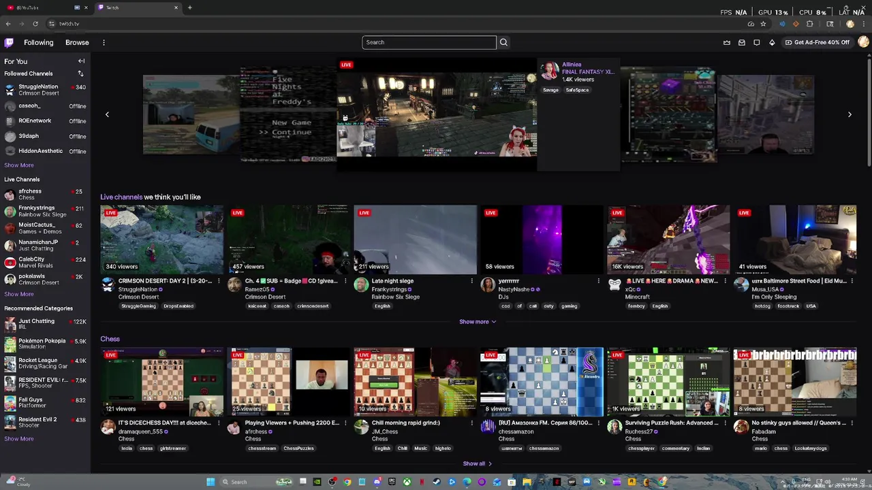The height and width of the screenshot is (490, 872).
Task: Open site information icon beside twitch.tv
Action: click(x=52, y=24)
